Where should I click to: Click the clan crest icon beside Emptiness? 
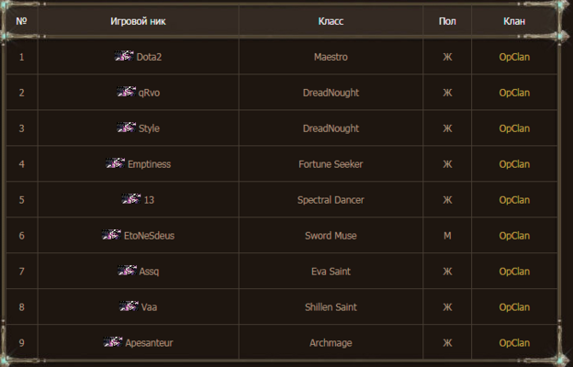pos(115,163)
